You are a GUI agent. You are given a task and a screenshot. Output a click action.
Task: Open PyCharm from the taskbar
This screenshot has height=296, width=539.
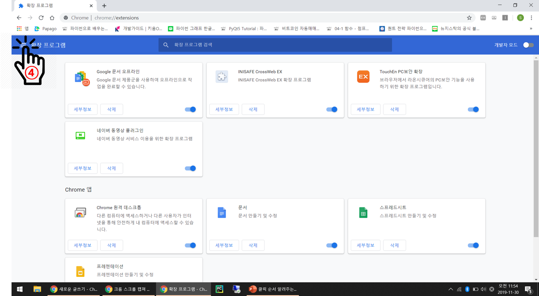219,289
